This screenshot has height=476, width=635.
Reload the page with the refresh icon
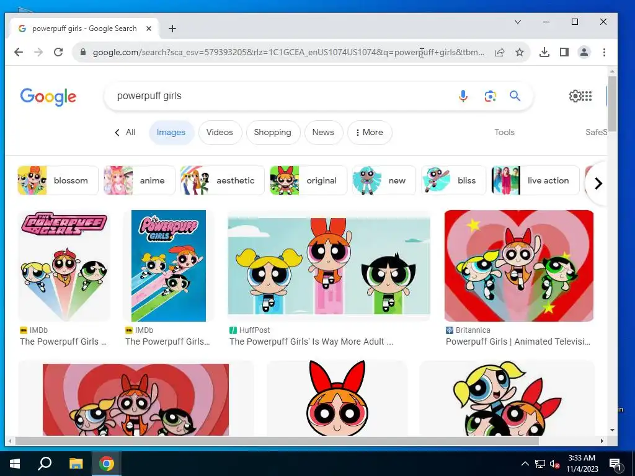point(58,52)
